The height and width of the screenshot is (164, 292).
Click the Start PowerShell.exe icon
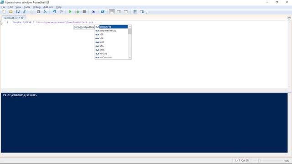(102, 12)
